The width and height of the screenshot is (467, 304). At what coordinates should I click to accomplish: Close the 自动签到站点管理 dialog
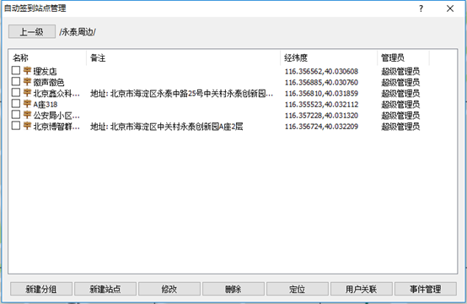(x=450, y=8)
